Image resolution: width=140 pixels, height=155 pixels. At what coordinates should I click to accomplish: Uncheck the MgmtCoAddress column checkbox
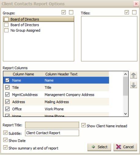pyautogui.click(x=7, y=95)
